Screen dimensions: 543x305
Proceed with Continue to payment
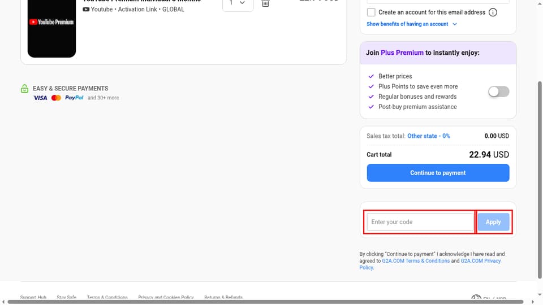click(438, 173)
